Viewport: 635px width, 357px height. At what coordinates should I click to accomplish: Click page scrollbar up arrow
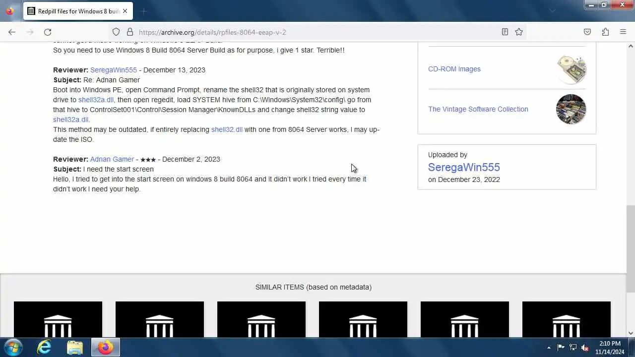pyautogui.click(x=631, y=46)
